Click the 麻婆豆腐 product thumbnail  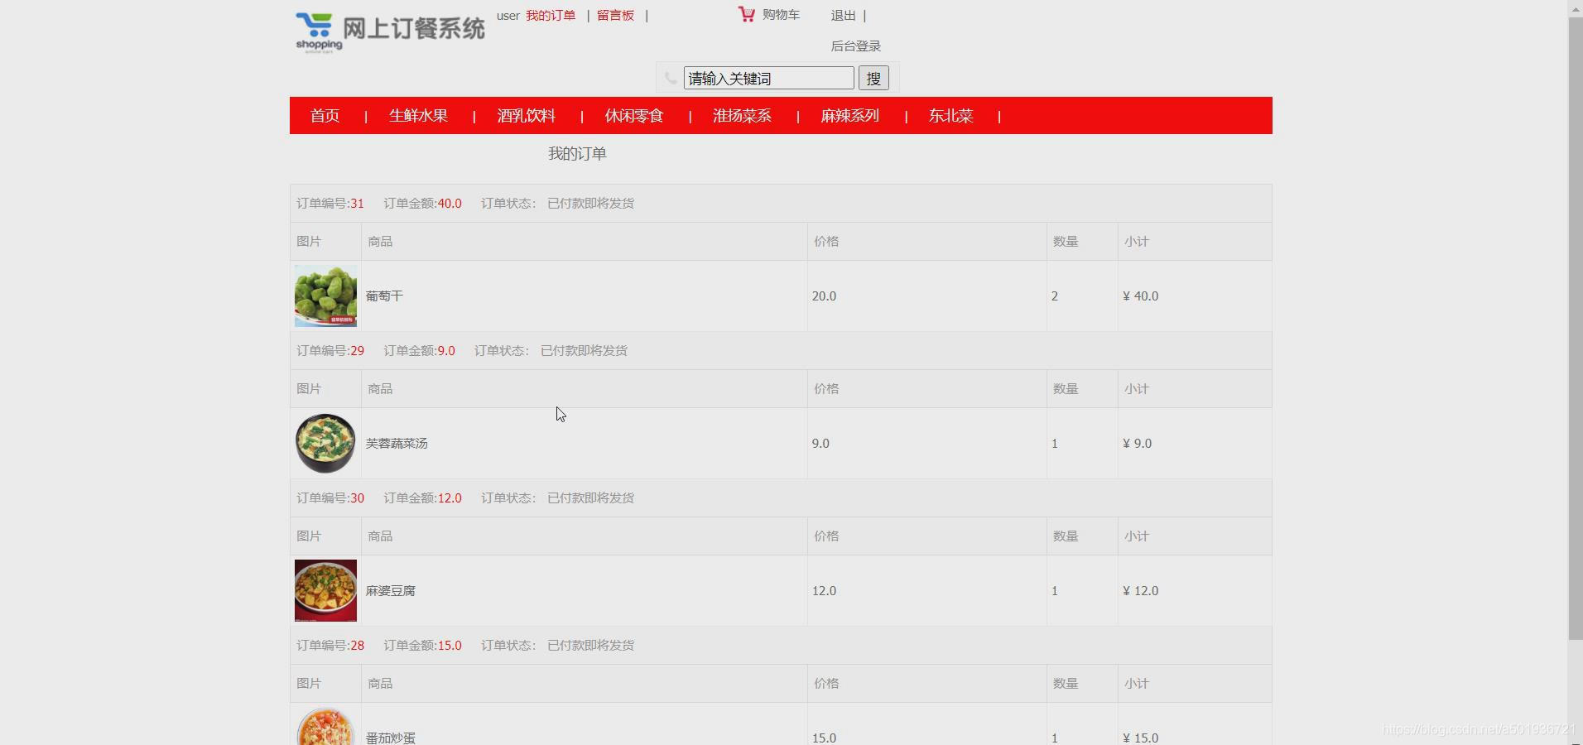(325, 590)
